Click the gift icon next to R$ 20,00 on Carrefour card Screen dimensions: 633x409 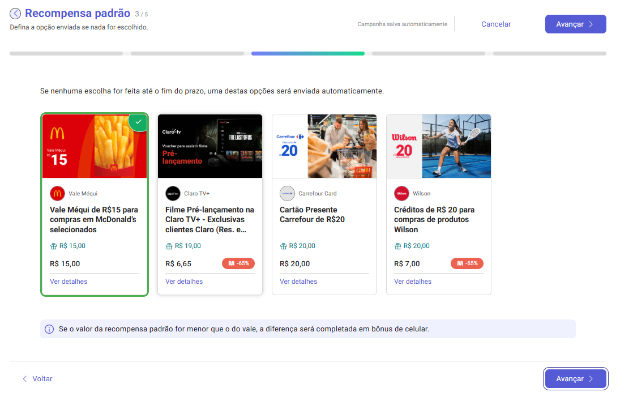coord(283,246)
